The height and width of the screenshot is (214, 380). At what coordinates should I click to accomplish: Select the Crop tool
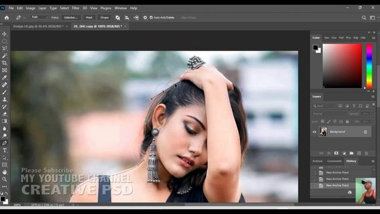tap(4, 63)
